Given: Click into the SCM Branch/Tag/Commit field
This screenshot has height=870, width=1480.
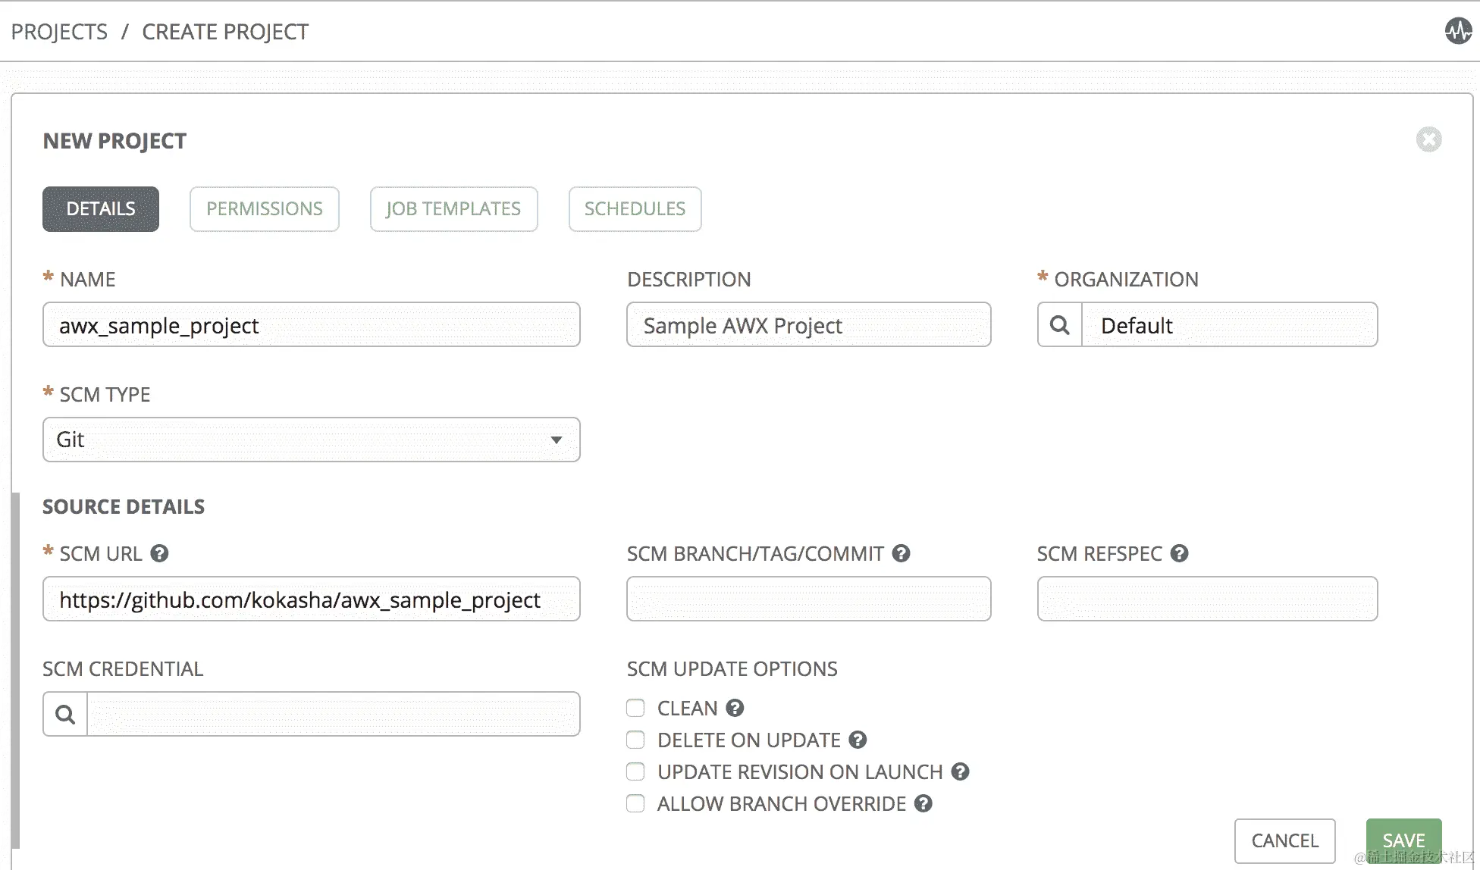Looking at the screenshot, I should point(808,599).
